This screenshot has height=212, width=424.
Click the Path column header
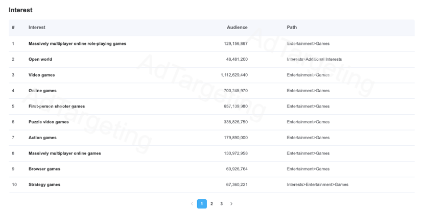click(292, 28)
